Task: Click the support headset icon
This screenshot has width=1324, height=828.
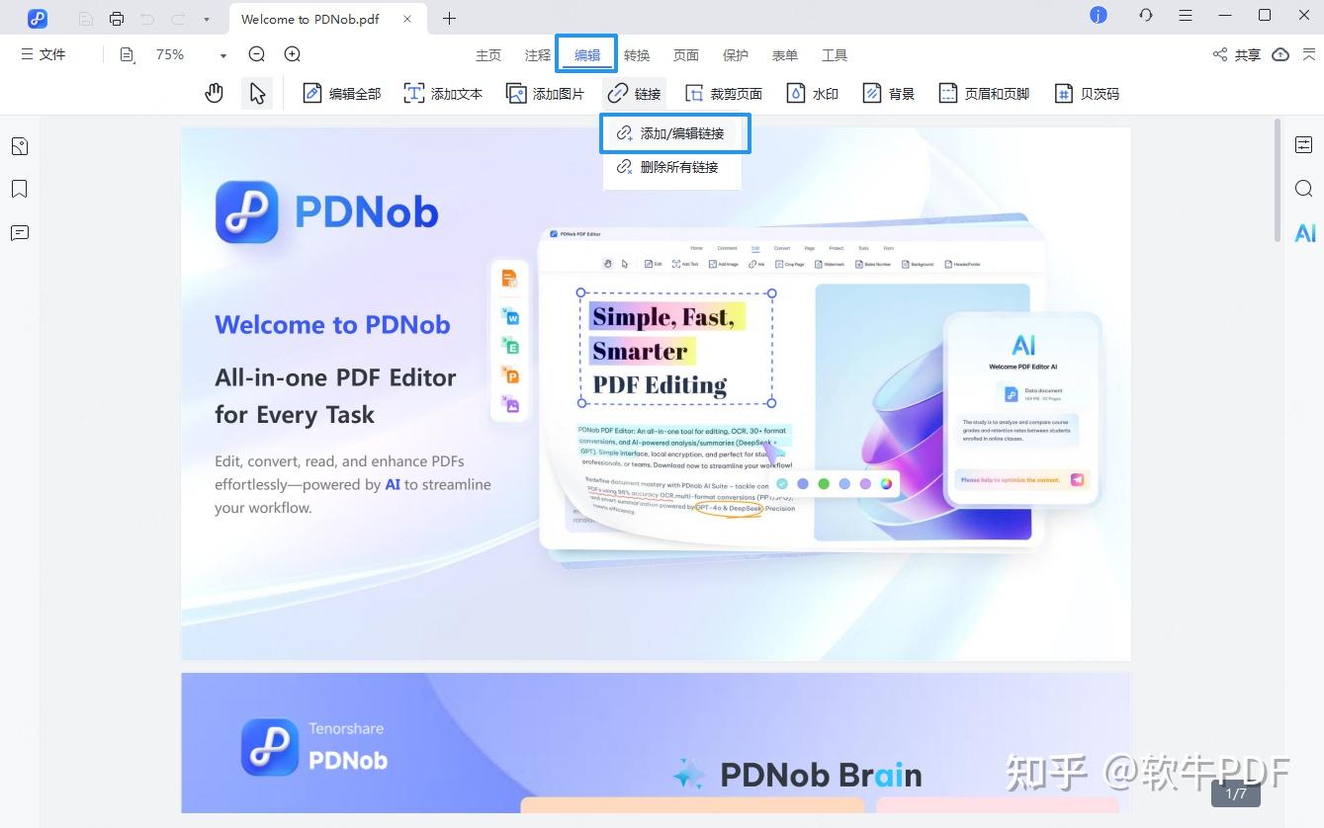Action: tap(1146, 16)
